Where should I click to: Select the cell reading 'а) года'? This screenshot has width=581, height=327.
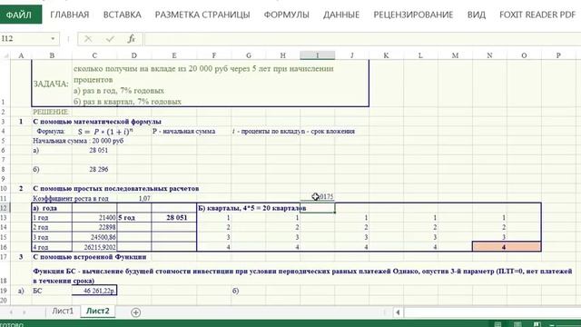[52, 208]
